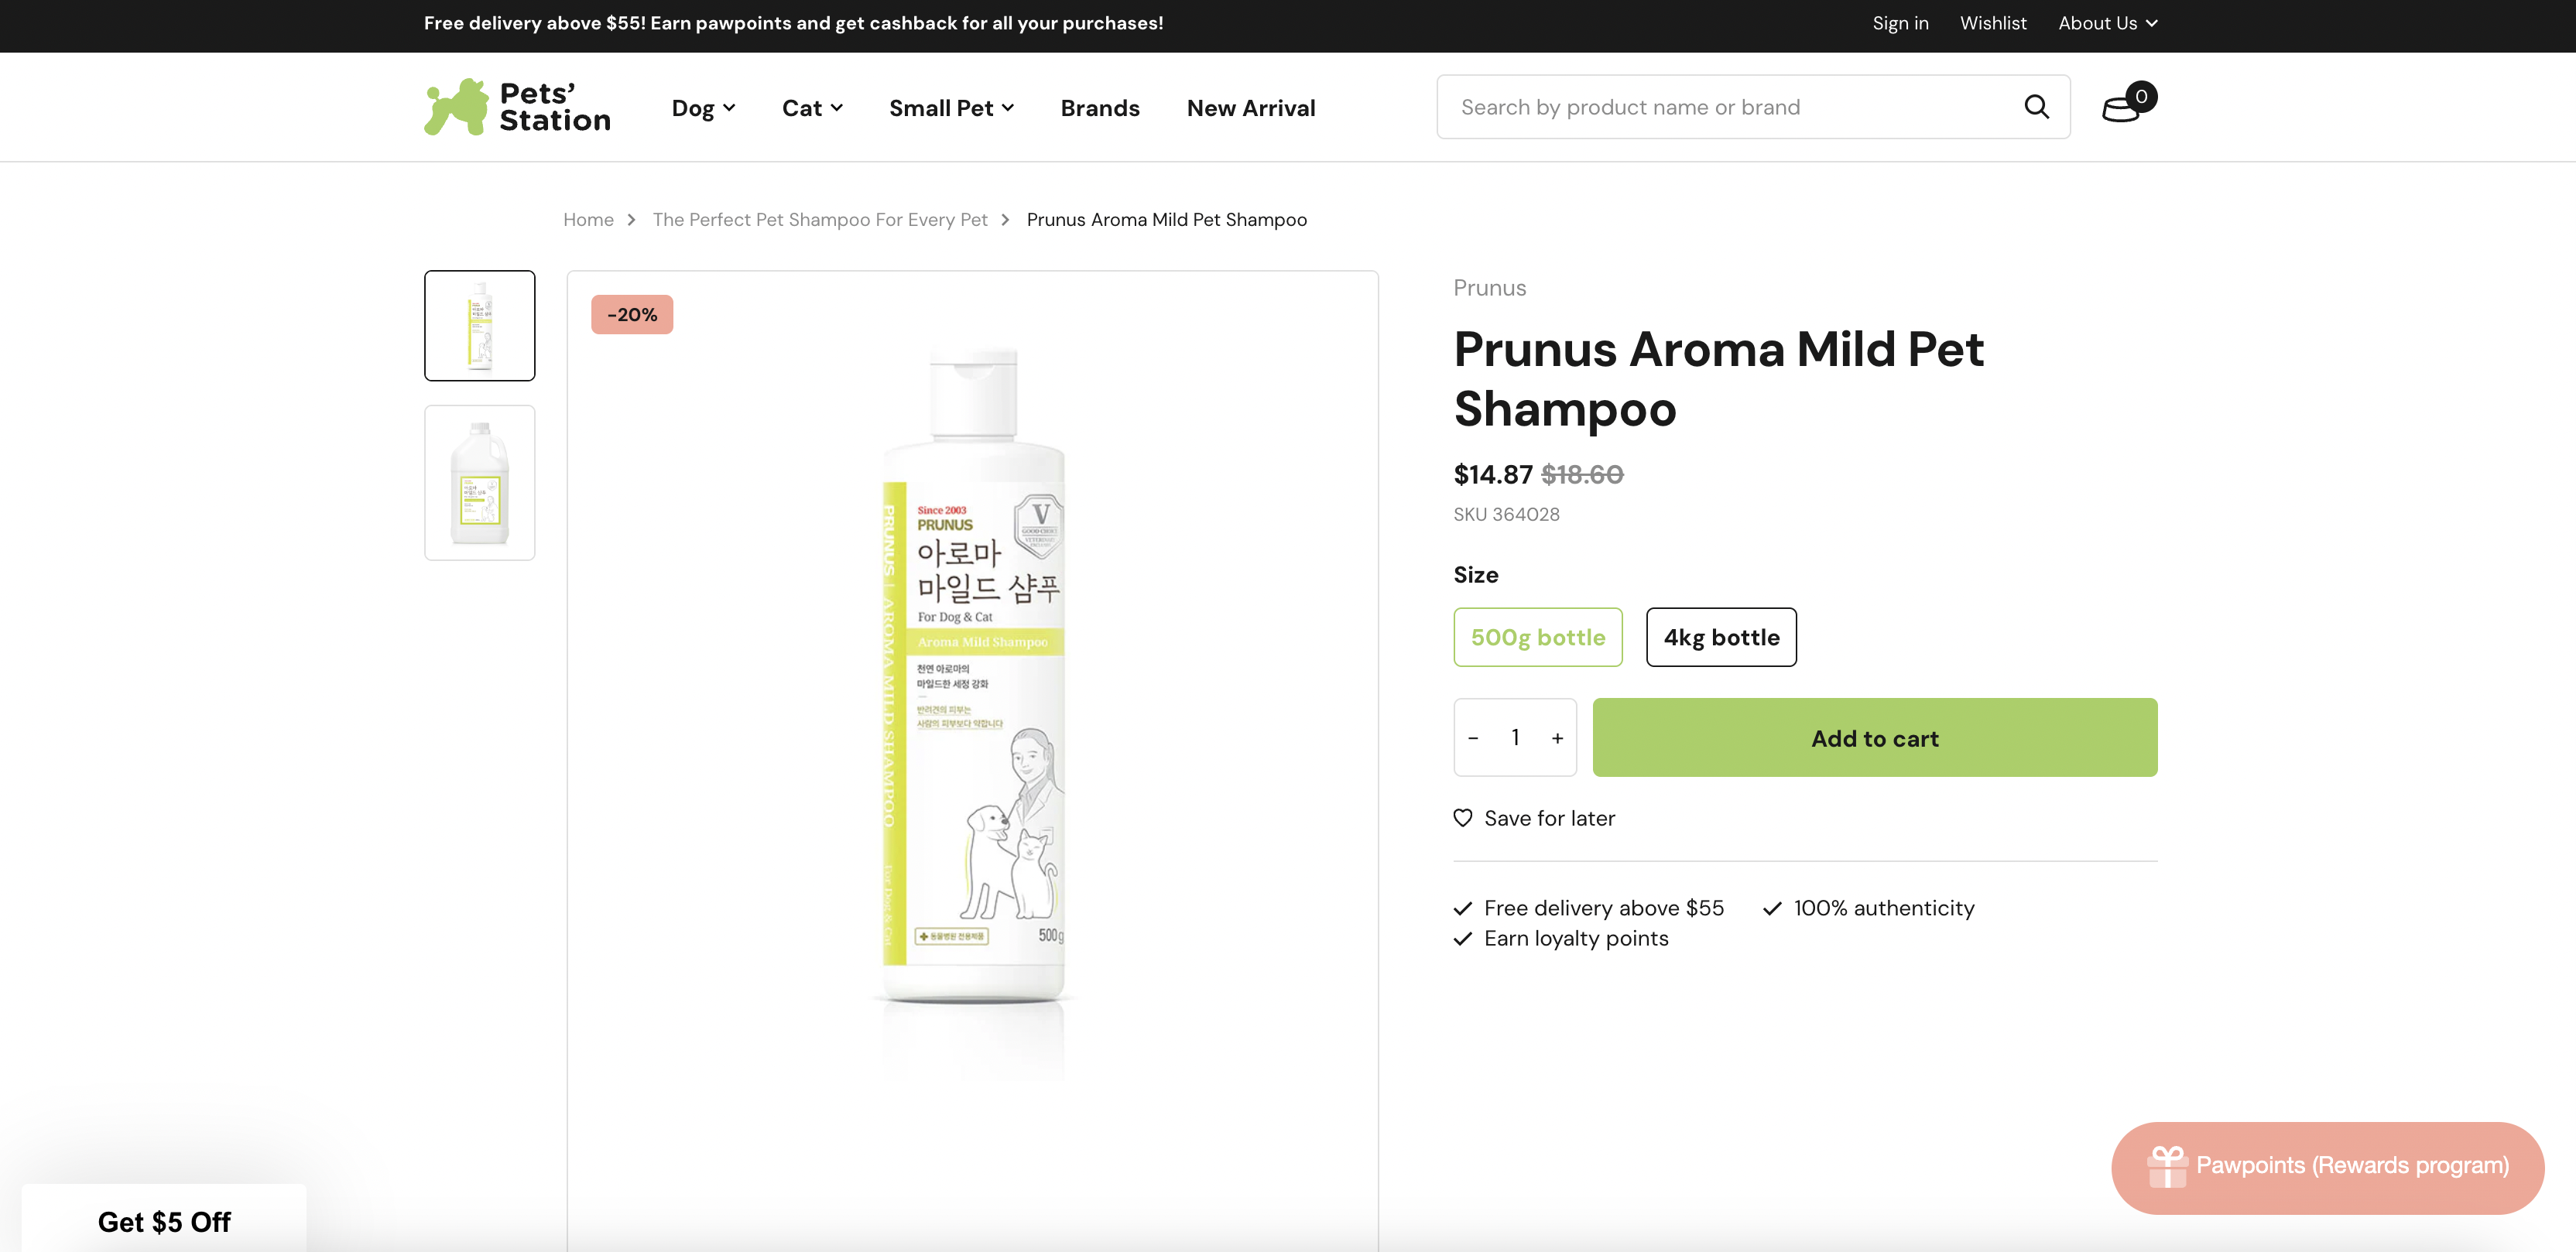The image size is (2576, 1252).
Task: Click the heart icon to save for later
Action: (1463, 818)
